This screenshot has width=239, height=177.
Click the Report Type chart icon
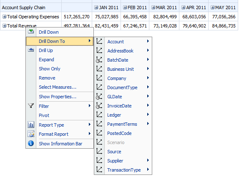tap(31, 125)
